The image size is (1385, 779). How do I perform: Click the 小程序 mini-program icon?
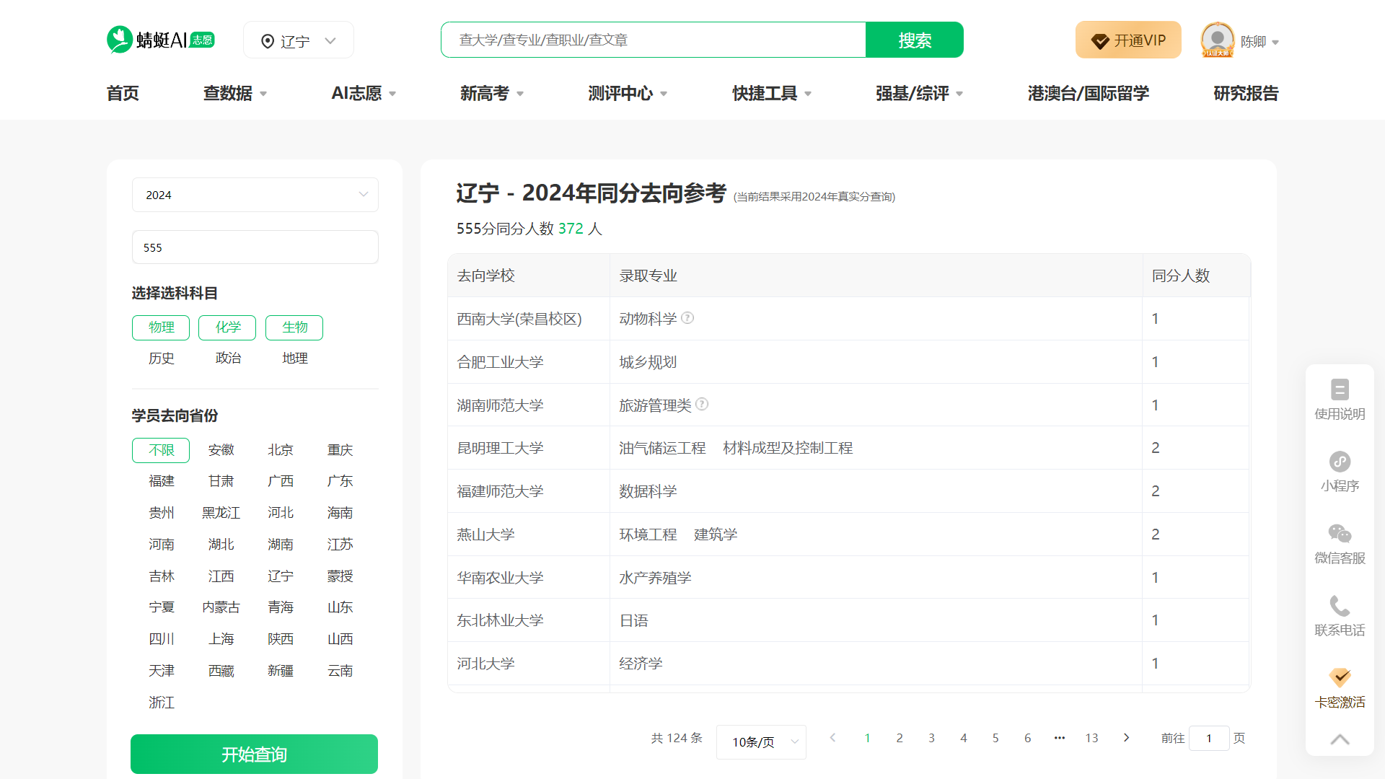pyautogui.click(x=1340, y=462)
